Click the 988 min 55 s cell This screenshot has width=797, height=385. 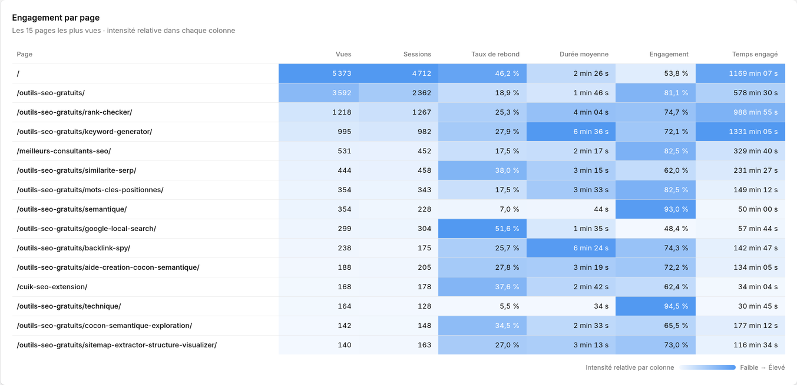pyautogui.click(x=740, y=112)
